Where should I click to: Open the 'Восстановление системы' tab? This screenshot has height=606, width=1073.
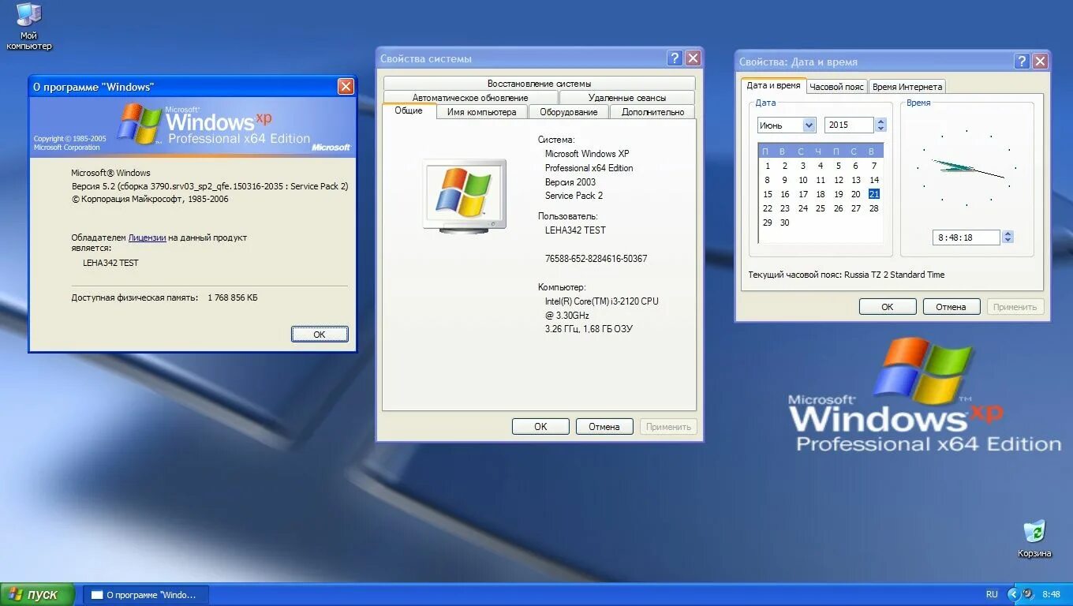539,84
